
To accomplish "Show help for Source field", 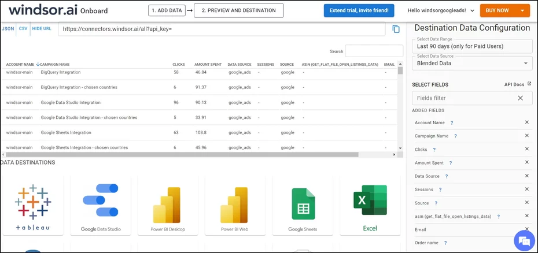I will [436, 203].
